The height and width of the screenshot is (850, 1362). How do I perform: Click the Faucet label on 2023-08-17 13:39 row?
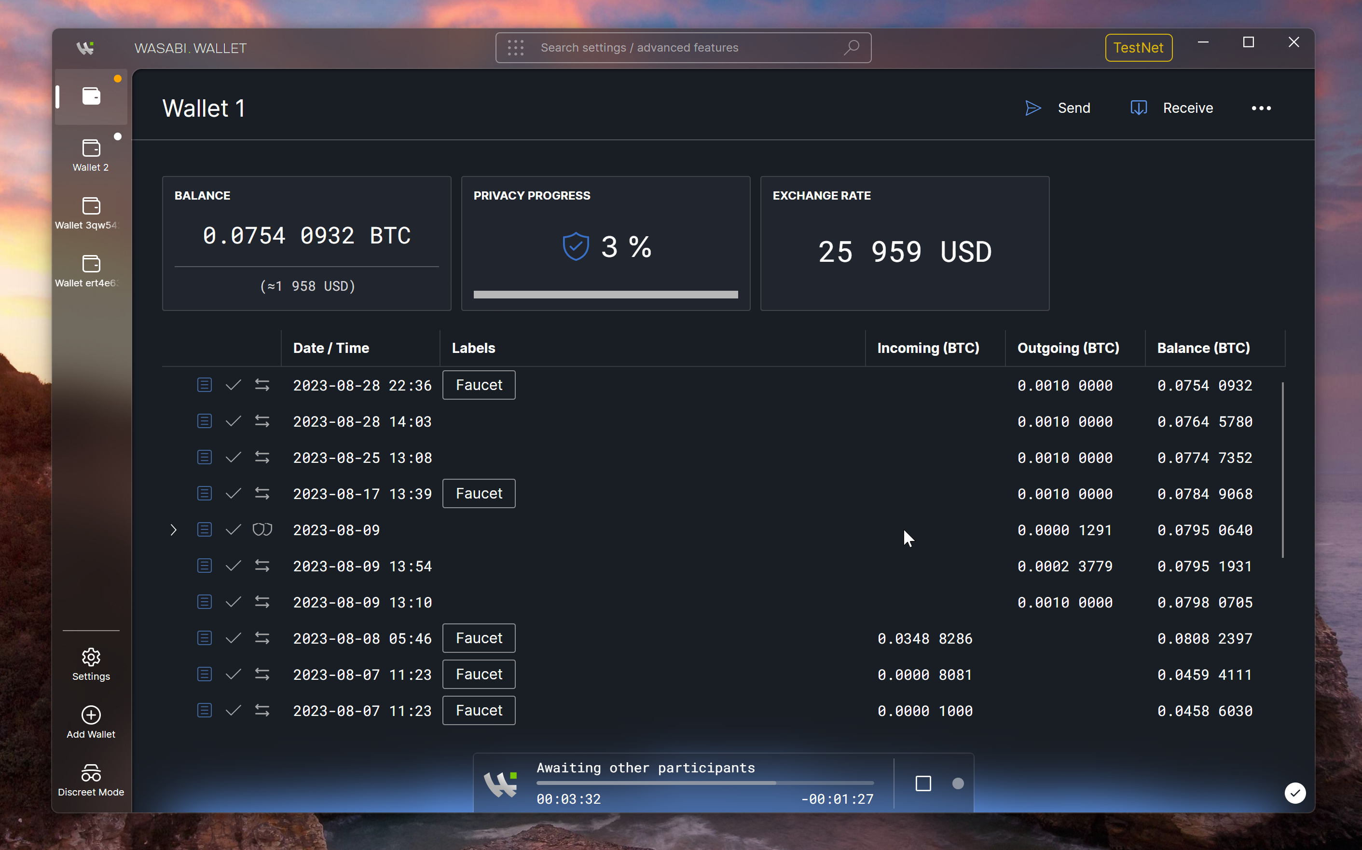click(x=479, y=494)
